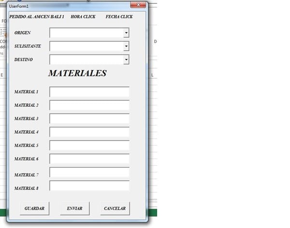Focus the MATERIAL 5 text box
This screenshot has width=290, height=228.
[89, 145]
